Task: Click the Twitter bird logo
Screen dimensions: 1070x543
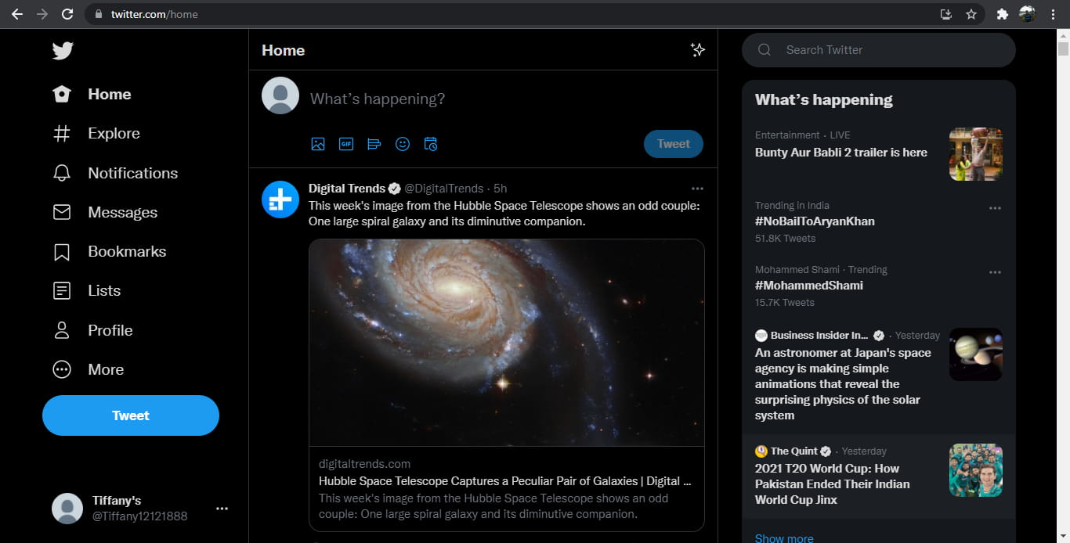Action: click(63, 51)
